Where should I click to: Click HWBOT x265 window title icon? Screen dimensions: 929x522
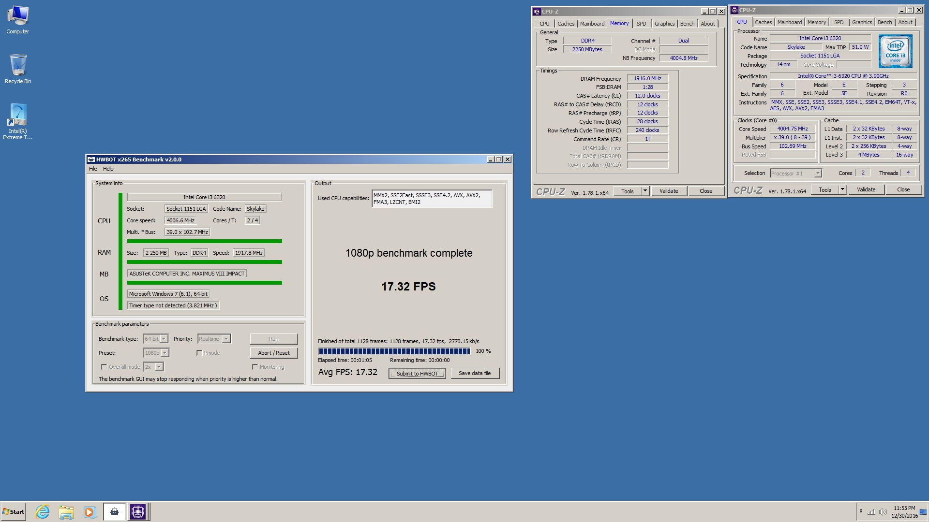(91, 159)
